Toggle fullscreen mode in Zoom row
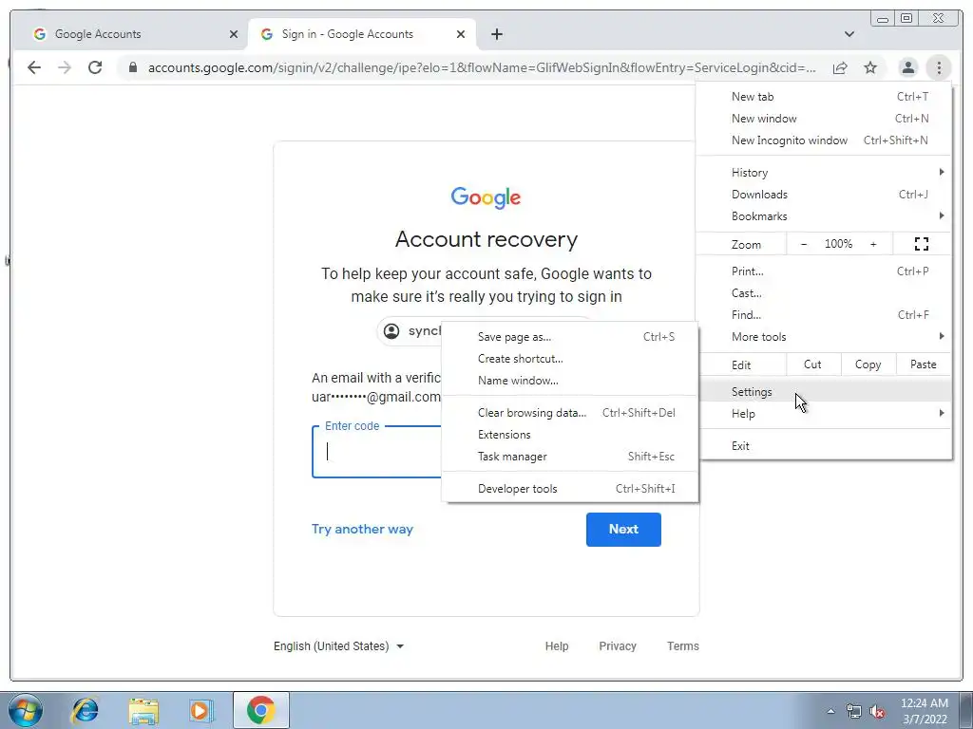Viewport: 973px width, 729px height. tap(922, 244)
